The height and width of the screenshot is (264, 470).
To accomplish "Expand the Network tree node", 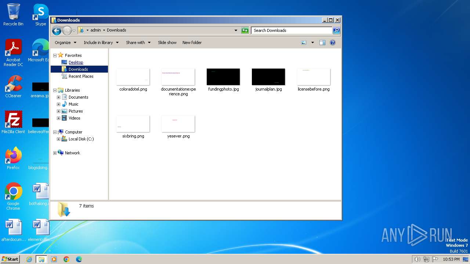I will [x=55, y=153].
